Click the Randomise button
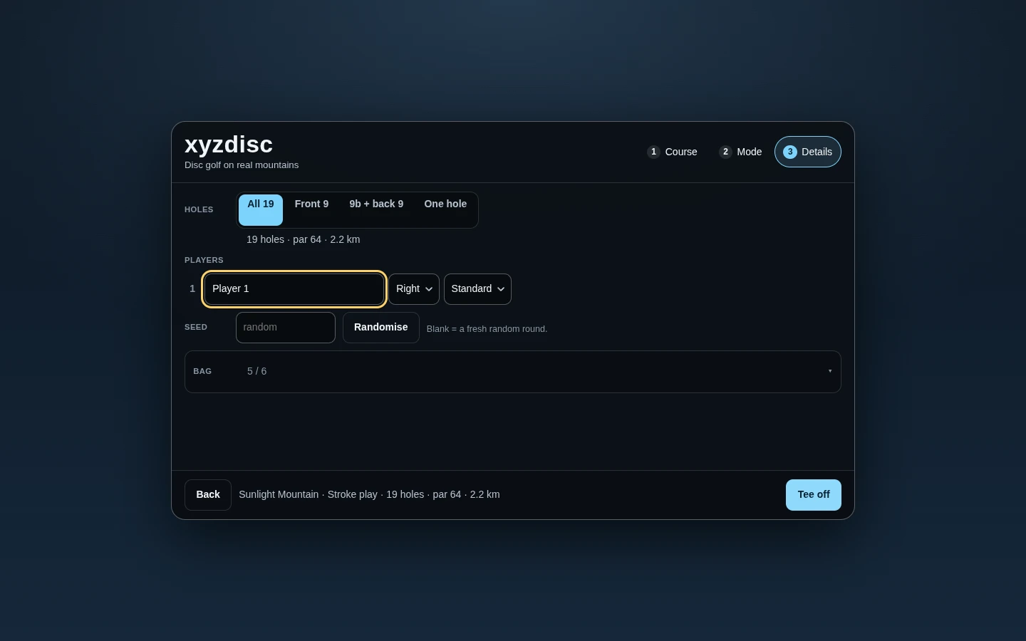 [x=381, y=328]
